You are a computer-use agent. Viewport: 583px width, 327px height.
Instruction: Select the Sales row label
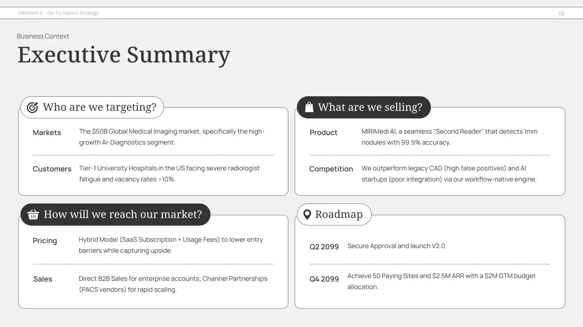click(x=43, y=279)
